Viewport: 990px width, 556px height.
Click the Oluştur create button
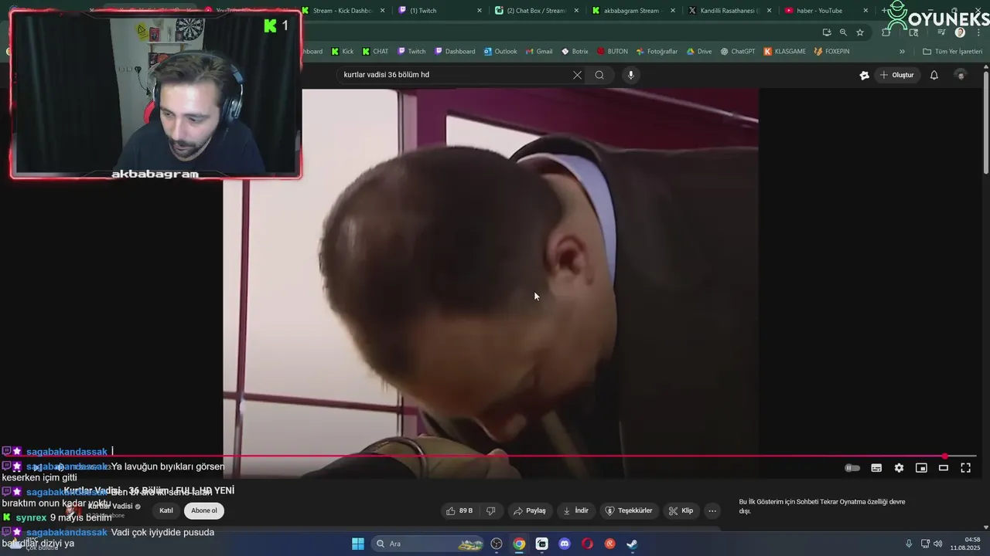(x=896, y=75)
